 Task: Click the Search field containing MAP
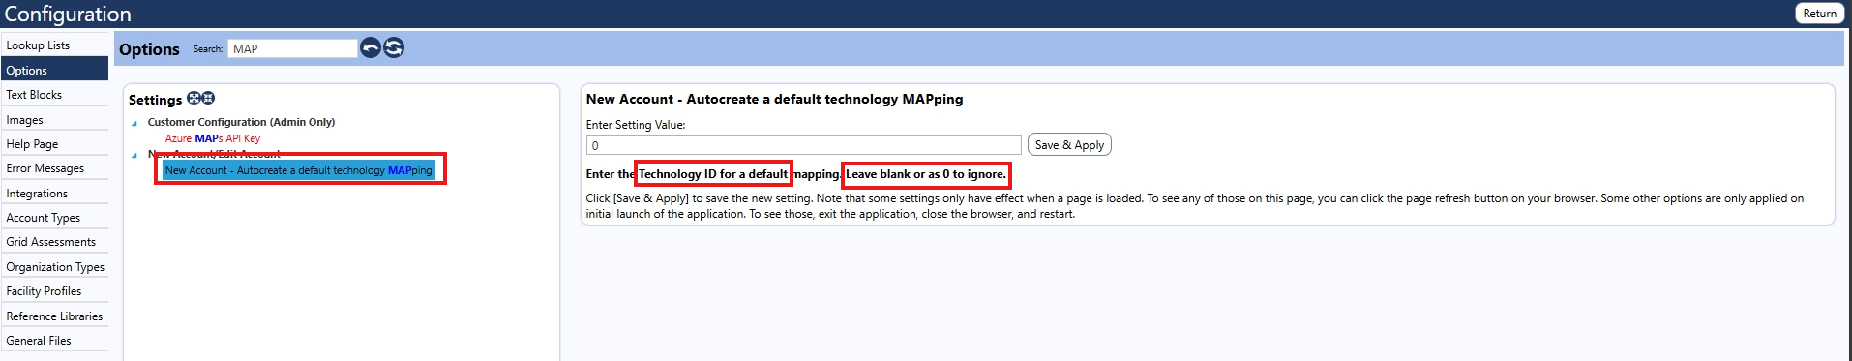click(x=292, y=48)
